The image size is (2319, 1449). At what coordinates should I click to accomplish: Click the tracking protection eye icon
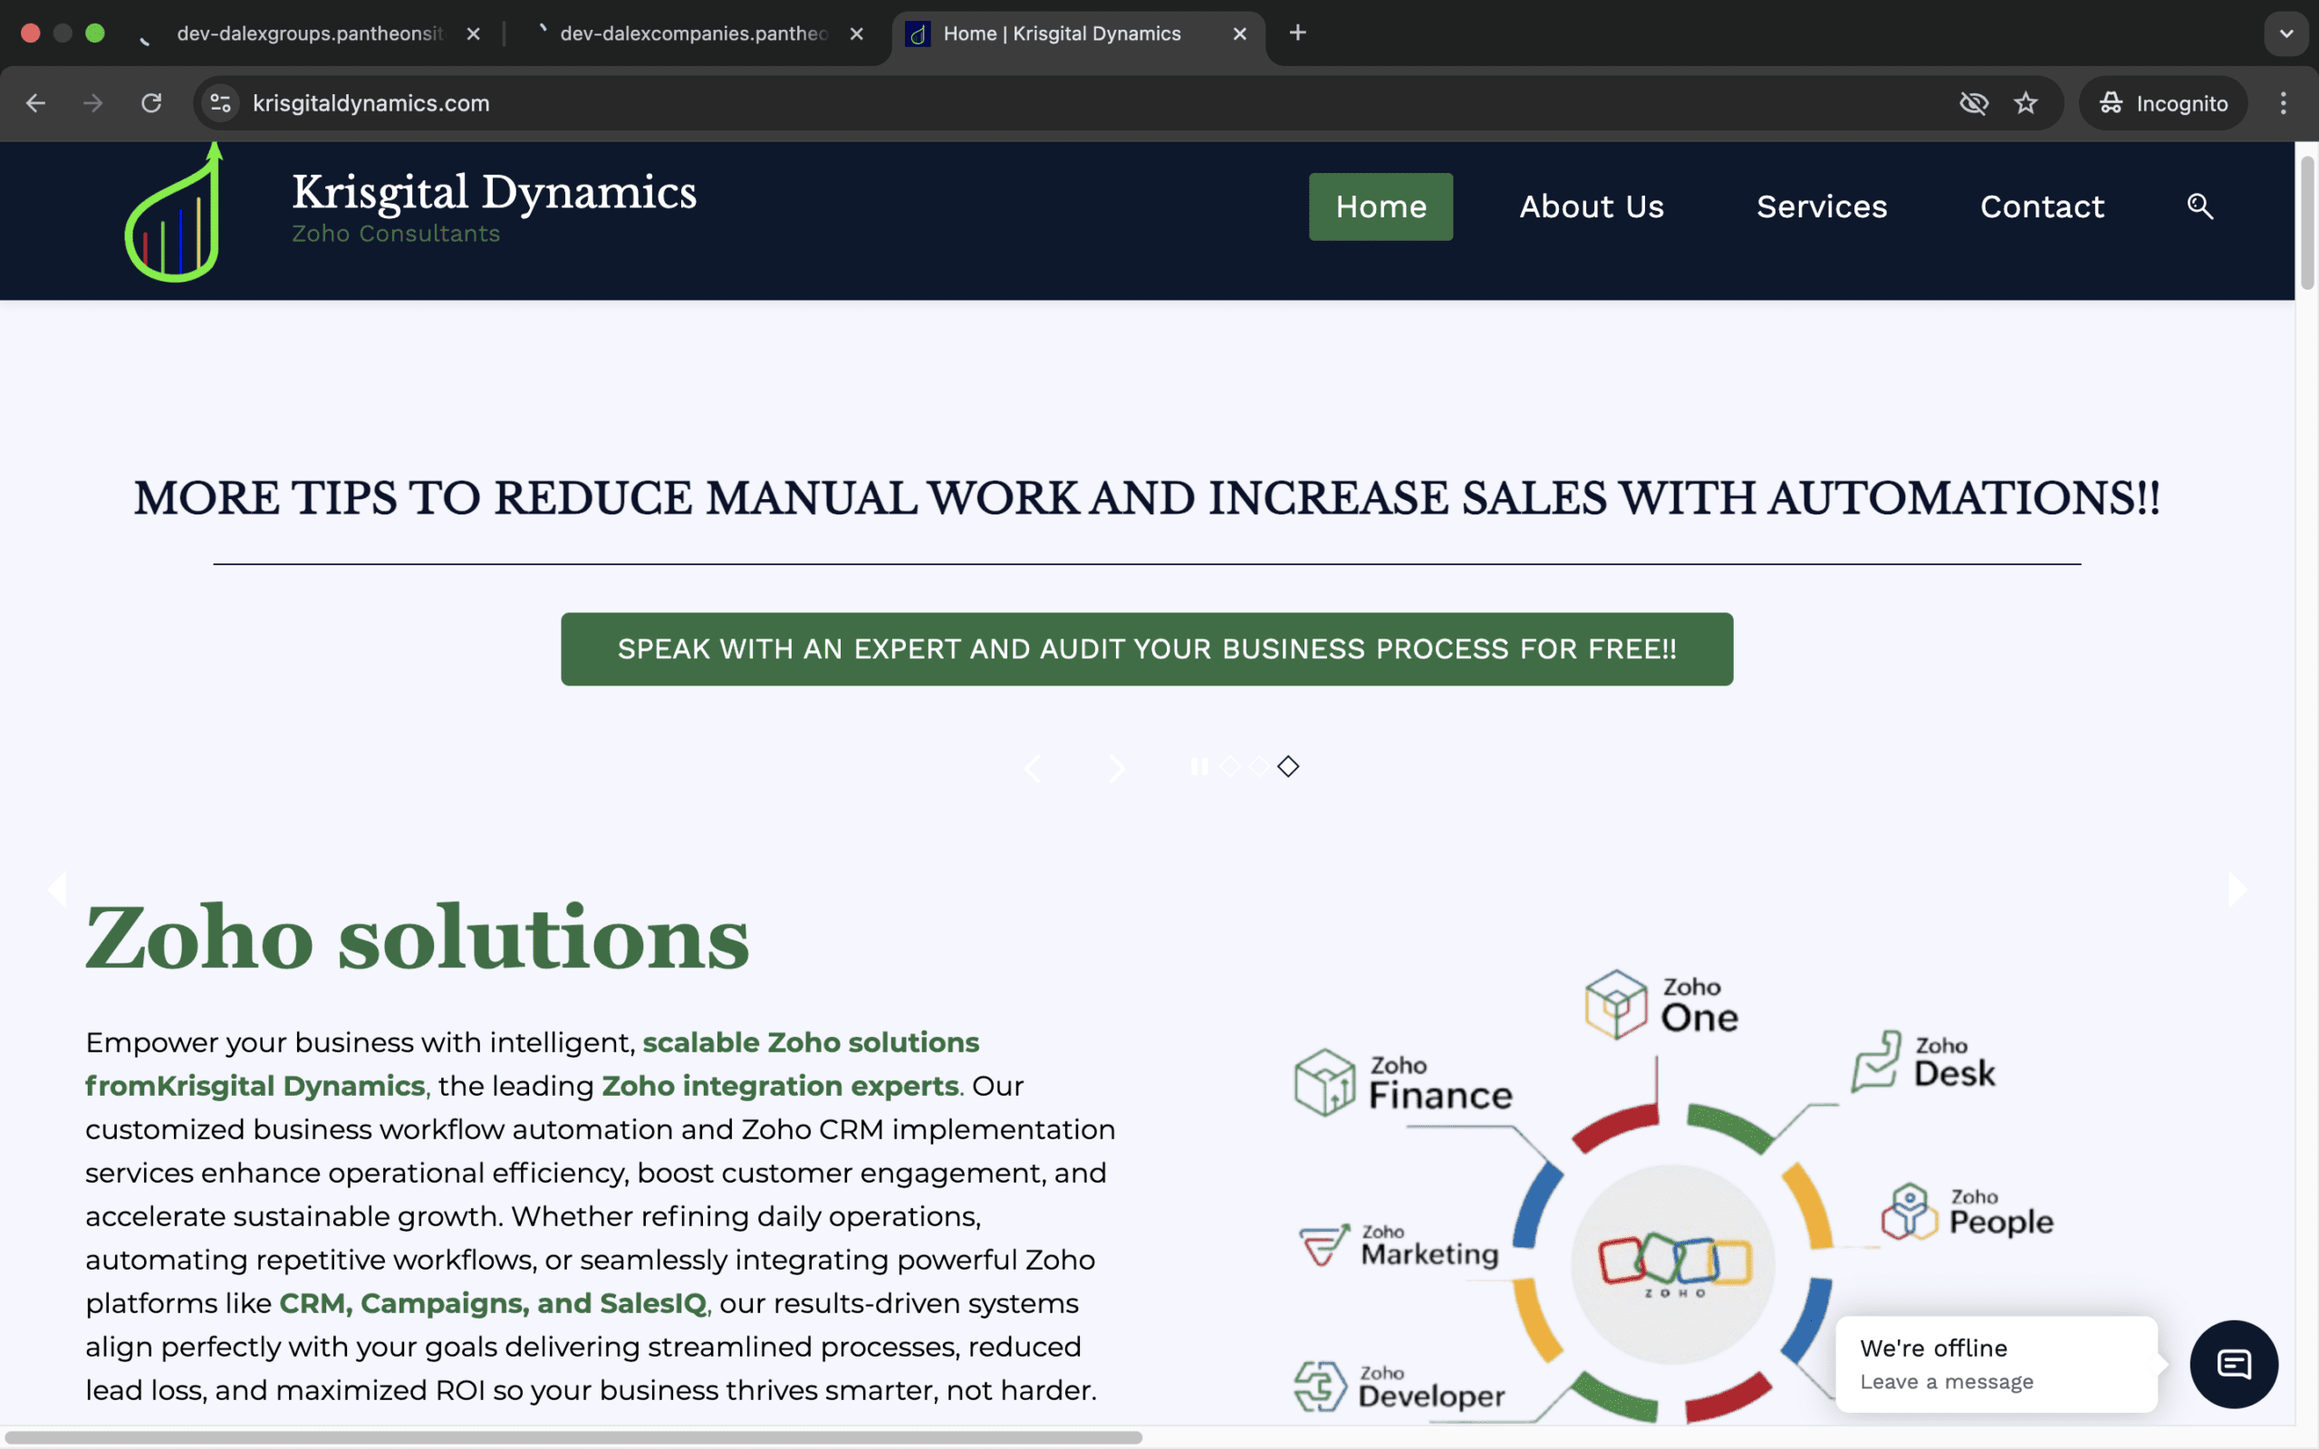pyautogui.click(x=1973, y=103)
